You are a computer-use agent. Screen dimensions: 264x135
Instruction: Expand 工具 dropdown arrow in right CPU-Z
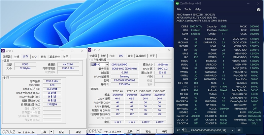(138, 131)
